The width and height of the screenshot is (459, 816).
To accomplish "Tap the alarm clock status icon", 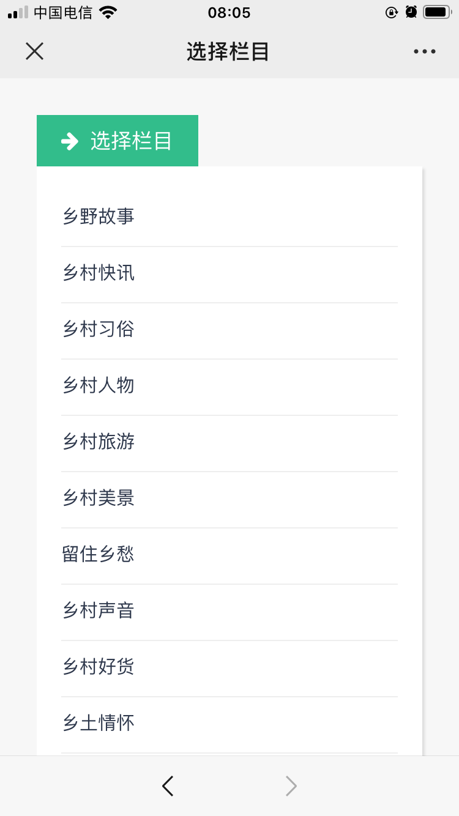I will click(411, 12).
